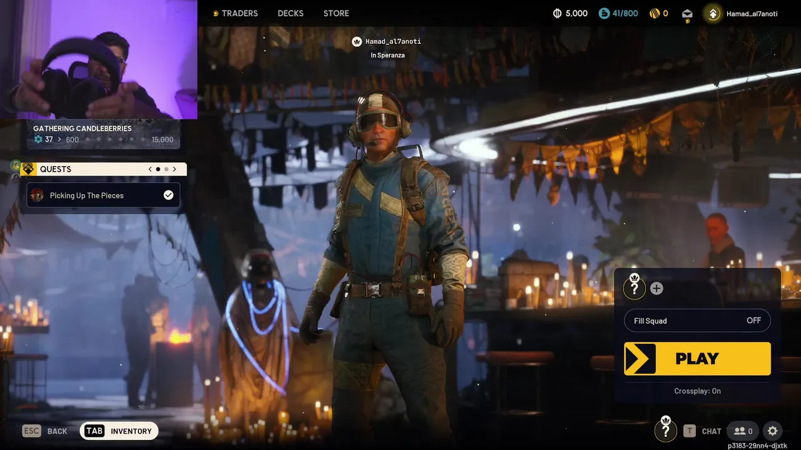This screenshot has height=450, width=801.
Task: Select the second quest page dot
Action: pyautogui.click(x=166, y=169)
